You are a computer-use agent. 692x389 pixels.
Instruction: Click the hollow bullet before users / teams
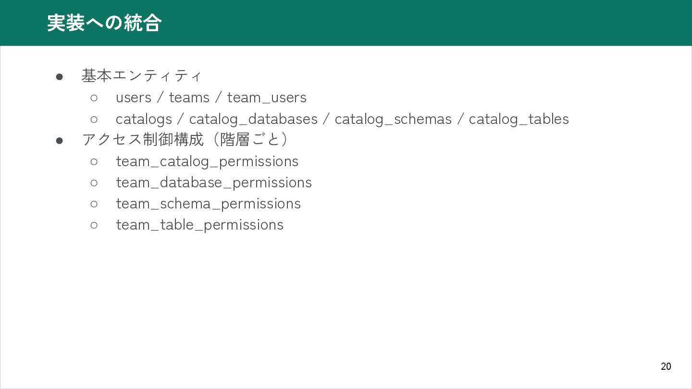(94, 98)
